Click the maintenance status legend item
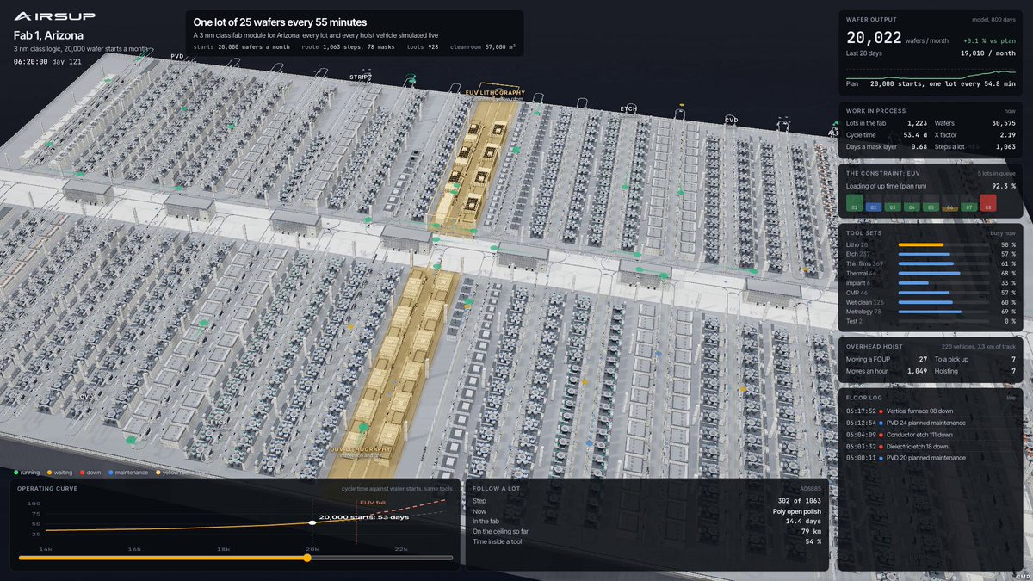1033x581 pixels. [x=129, y=473]
